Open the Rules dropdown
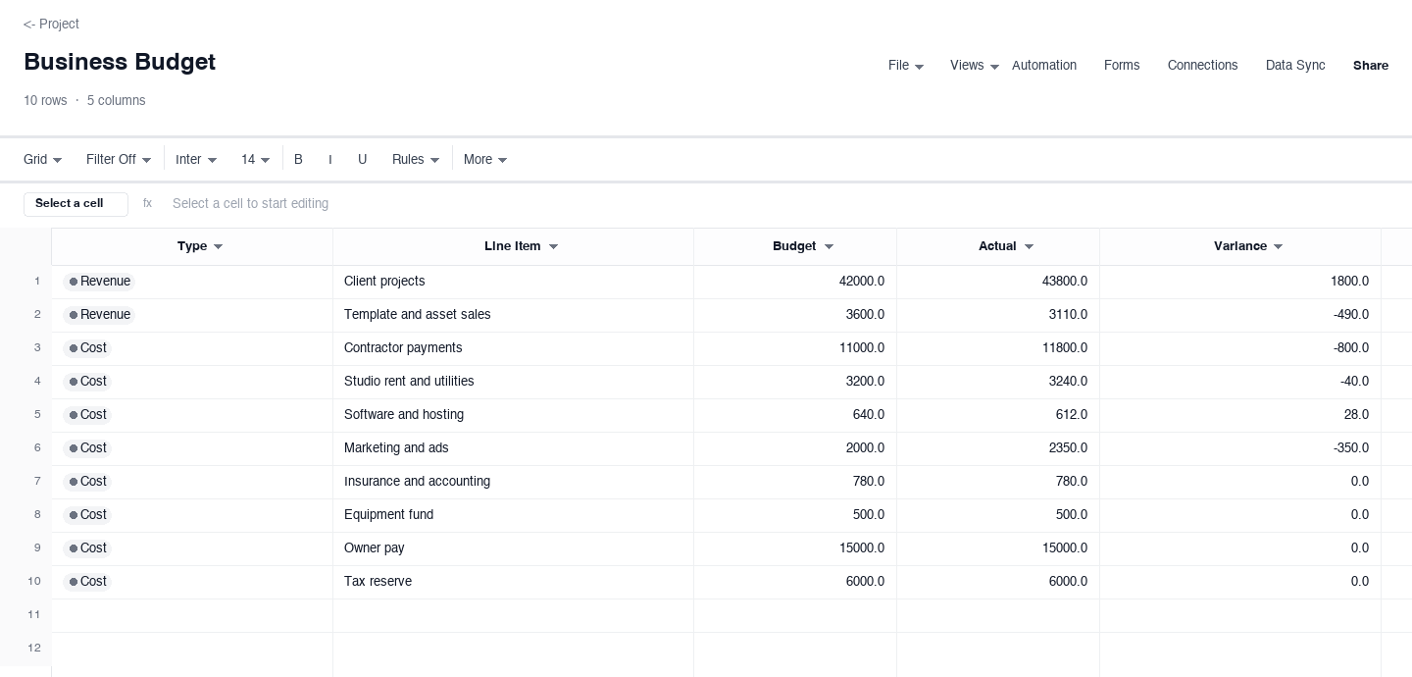The width and height of the screenshot is (1412, 677). [416, 159]
